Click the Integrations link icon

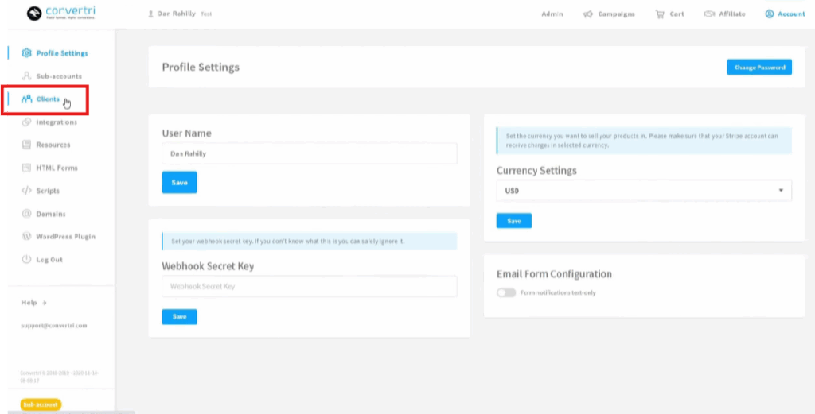pos(27,122)
